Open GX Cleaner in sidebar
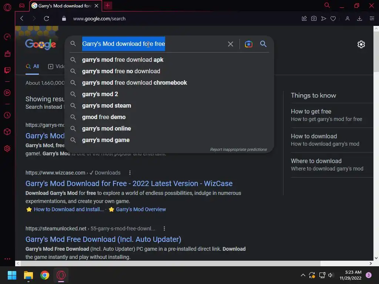 7,54
